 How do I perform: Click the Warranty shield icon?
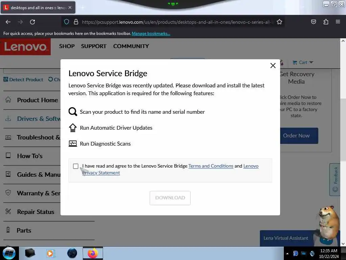(x=8, y=193)
